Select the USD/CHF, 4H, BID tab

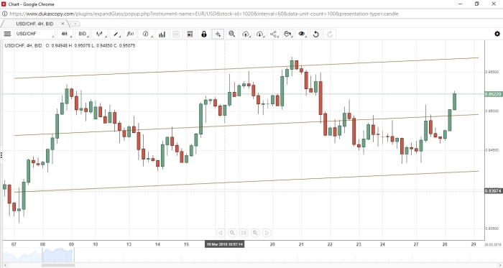pos(34,24)
